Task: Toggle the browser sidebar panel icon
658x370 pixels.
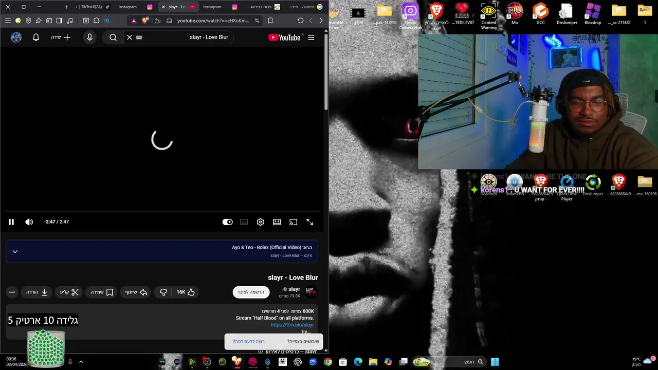Action: [59, 21]
